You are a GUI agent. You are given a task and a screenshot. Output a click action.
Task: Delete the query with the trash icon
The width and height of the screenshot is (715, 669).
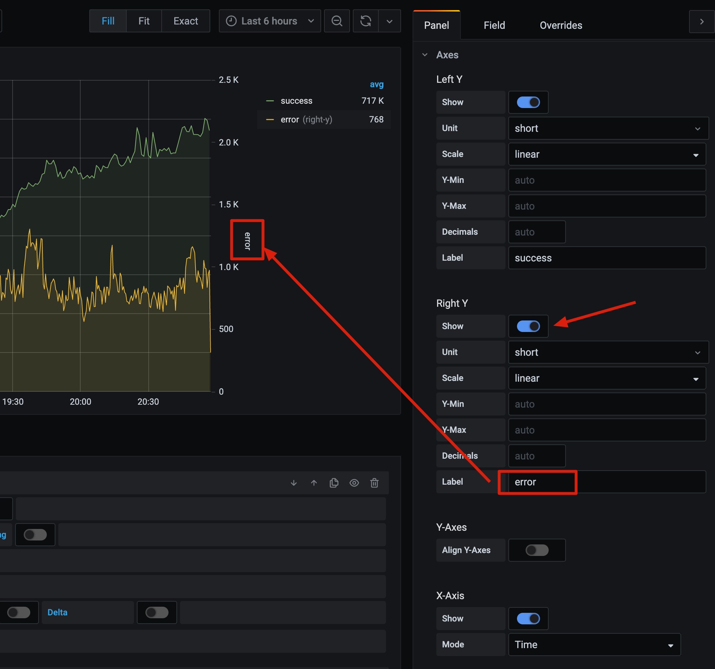coord(374,483)
